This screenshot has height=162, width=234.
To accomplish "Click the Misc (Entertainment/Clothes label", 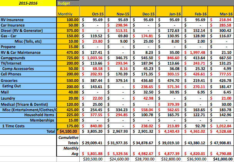I will click(x=28, y=110).
